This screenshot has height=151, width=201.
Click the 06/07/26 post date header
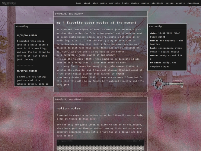point(69,100)
